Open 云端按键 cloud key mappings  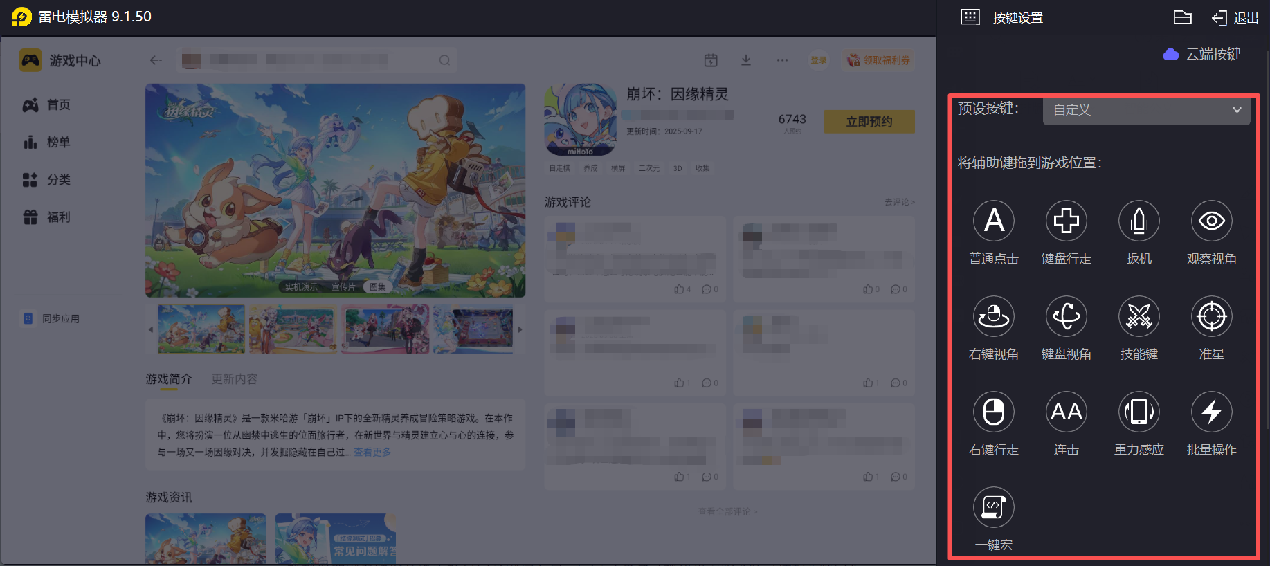(x=1202, y=54)
